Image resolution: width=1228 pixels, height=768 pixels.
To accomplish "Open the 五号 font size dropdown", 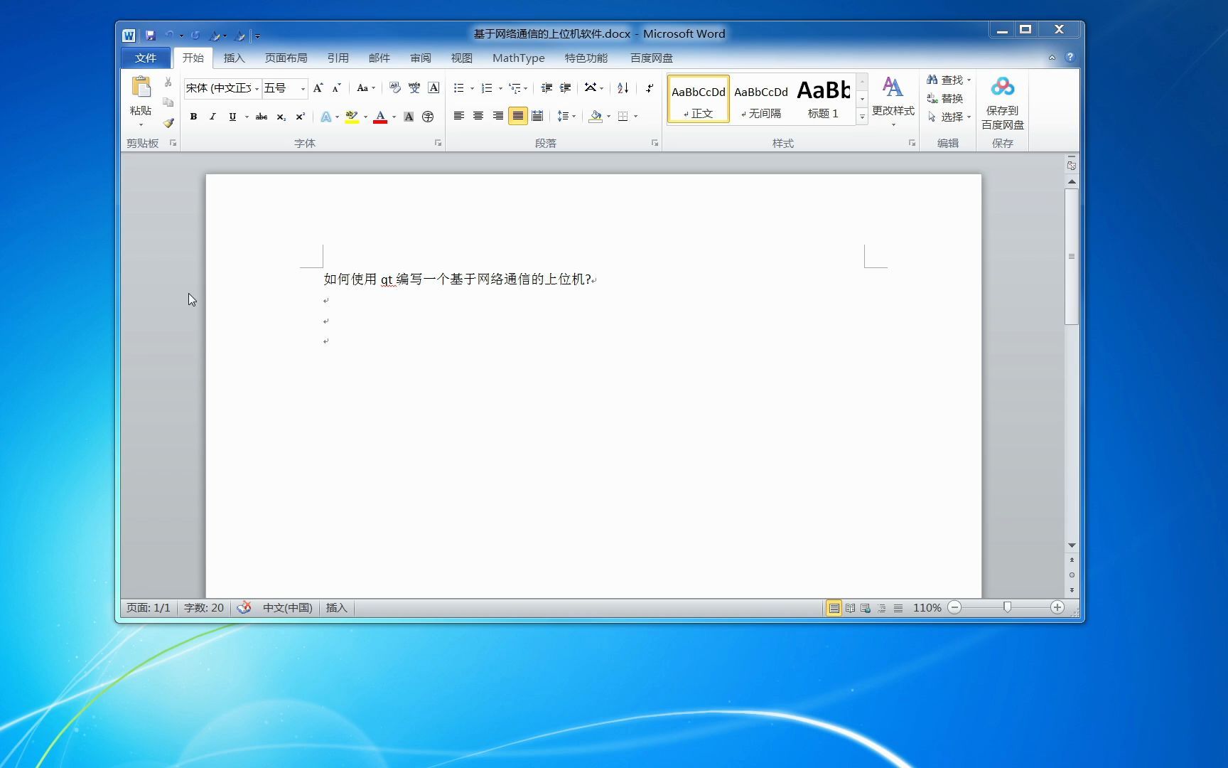I will 303,88.
